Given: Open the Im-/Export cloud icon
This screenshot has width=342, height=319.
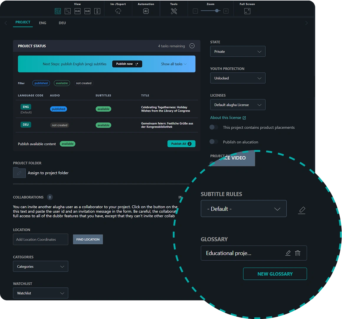Looking at the screenshot, I should (118, 11).
